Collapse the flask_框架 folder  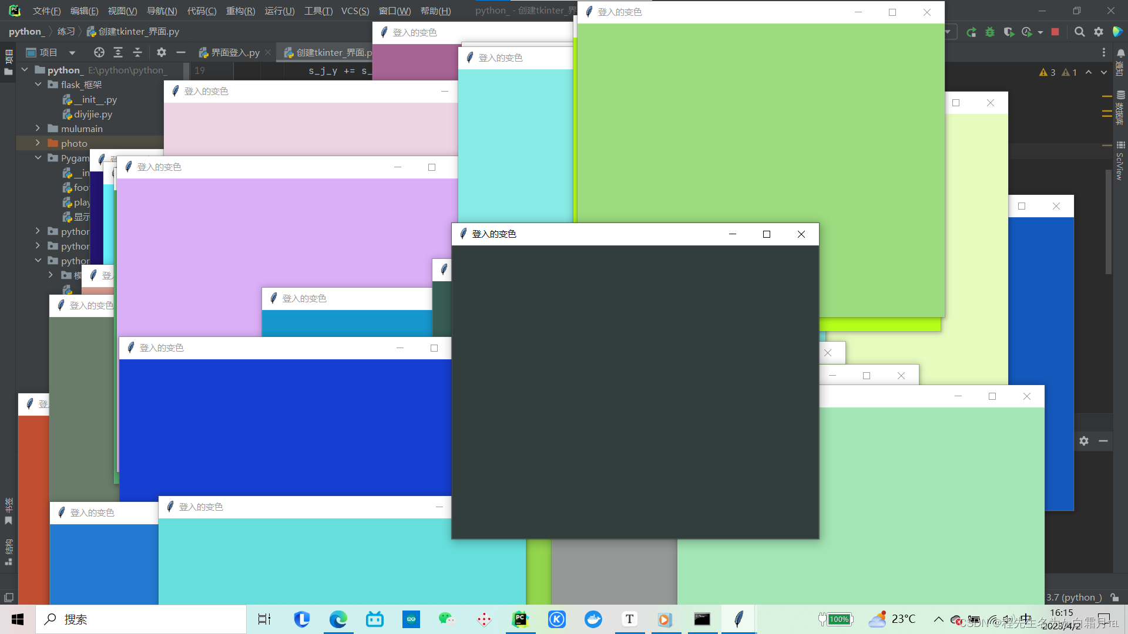(x=38, y=85)
